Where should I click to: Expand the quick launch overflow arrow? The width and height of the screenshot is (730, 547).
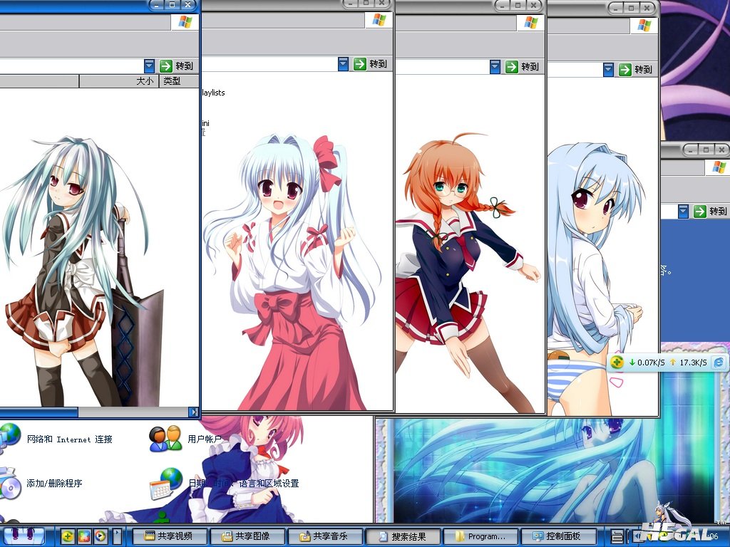click(117, 536)
